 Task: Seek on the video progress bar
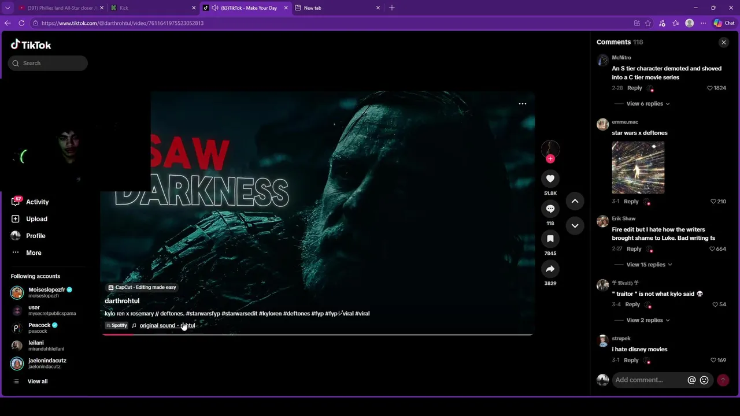coord(317,335)
